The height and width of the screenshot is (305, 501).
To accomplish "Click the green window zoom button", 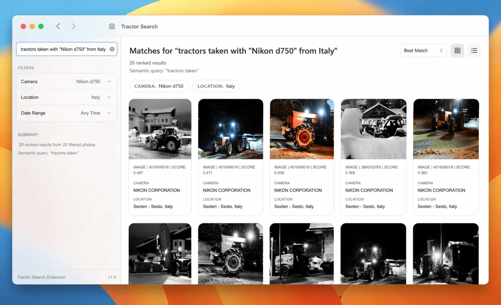I will coord(41,26).
